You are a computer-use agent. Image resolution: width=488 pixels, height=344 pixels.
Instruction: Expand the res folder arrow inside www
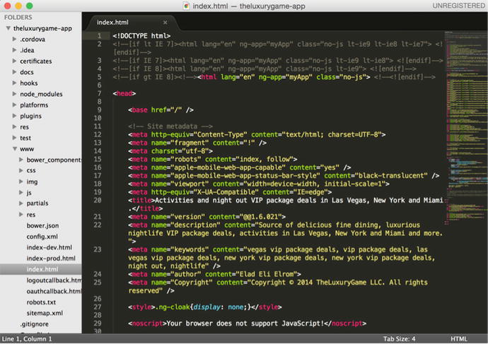(x=21, y=215)
